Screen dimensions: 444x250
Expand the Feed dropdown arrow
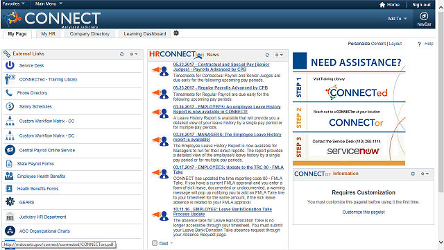171,243
